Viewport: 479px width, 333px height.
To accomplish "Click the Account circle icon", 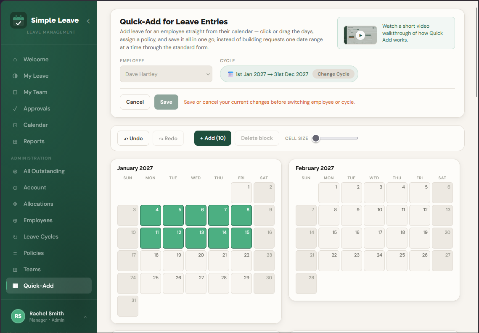I will point(15,188).
